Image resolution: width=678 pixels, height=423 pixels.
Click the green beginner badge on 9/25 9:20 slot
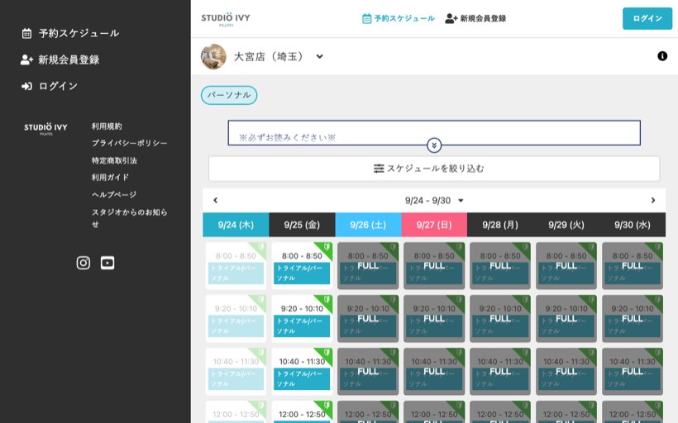tap(327, 300)
